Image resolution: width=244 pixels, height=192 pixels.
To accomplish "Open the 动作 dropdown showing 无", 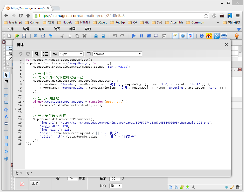I will click(116, 186).
